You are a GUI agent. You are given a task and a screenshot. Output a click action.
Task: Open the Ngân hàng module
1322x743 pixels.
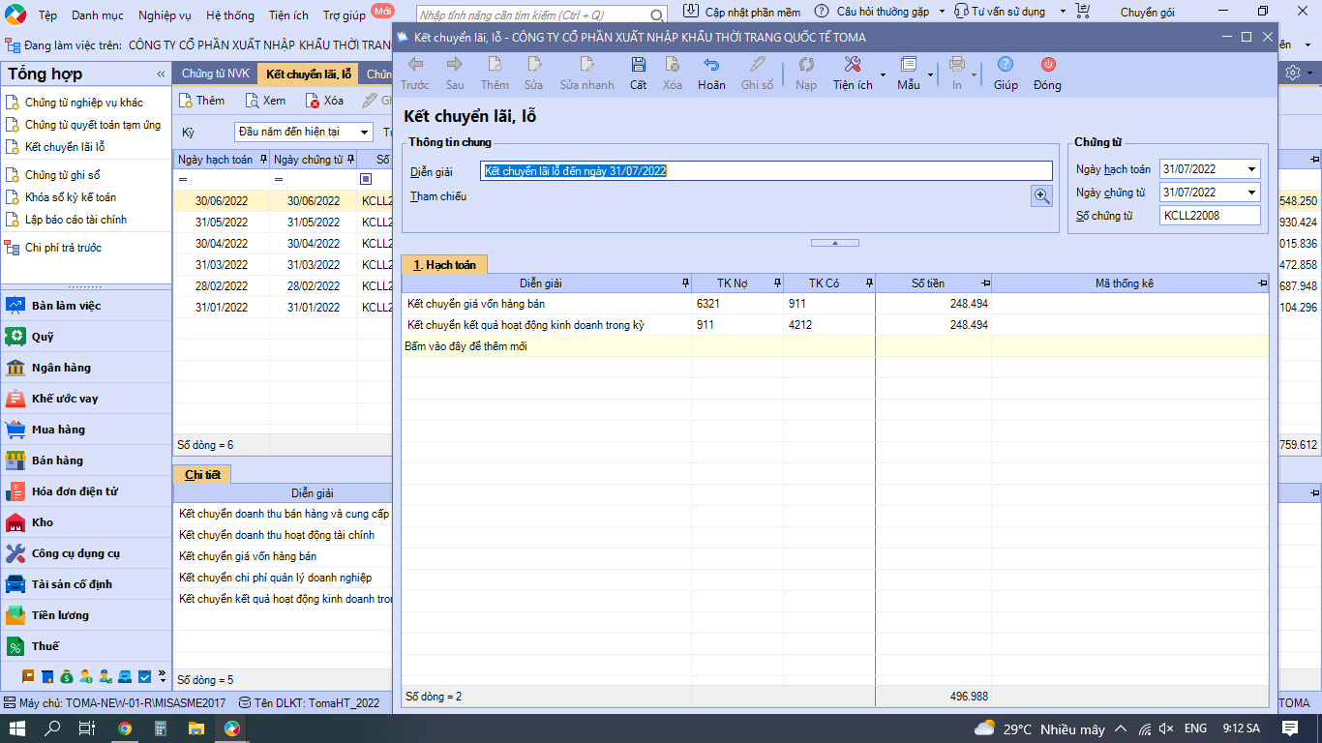[87, 368]
